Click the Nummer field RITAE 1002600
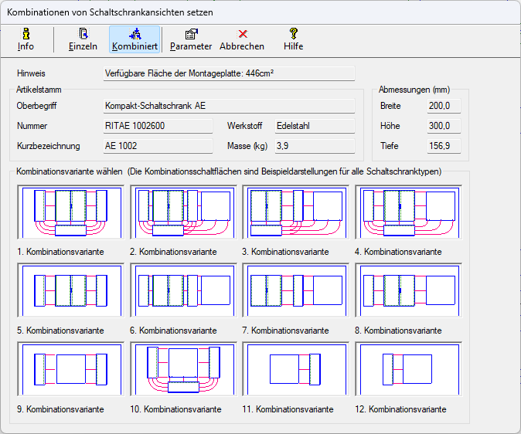Image resolution: width=521 pixels, height=434 pixels. click(157, 126)
